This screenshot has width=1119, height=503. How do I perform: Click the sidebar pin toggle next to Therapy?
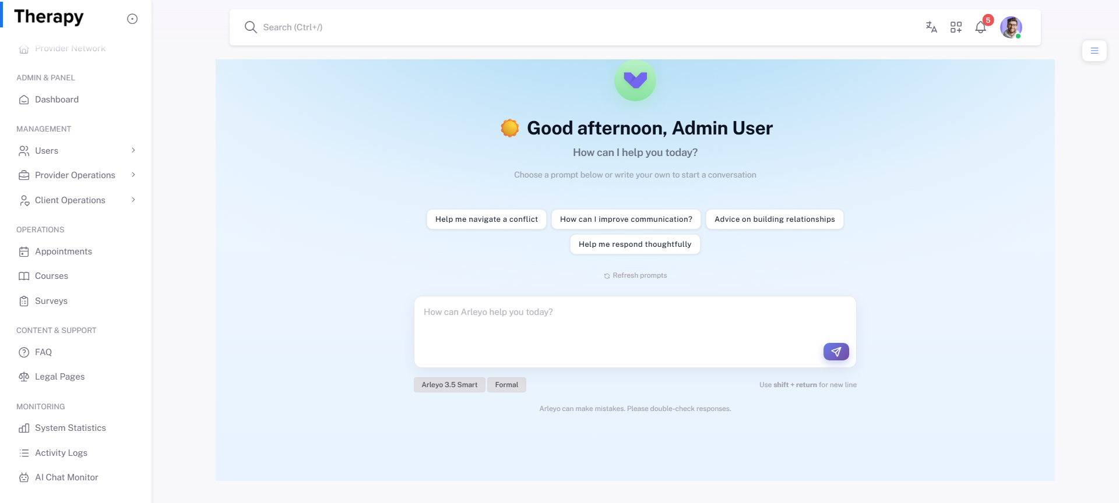(x=132, y=19)
